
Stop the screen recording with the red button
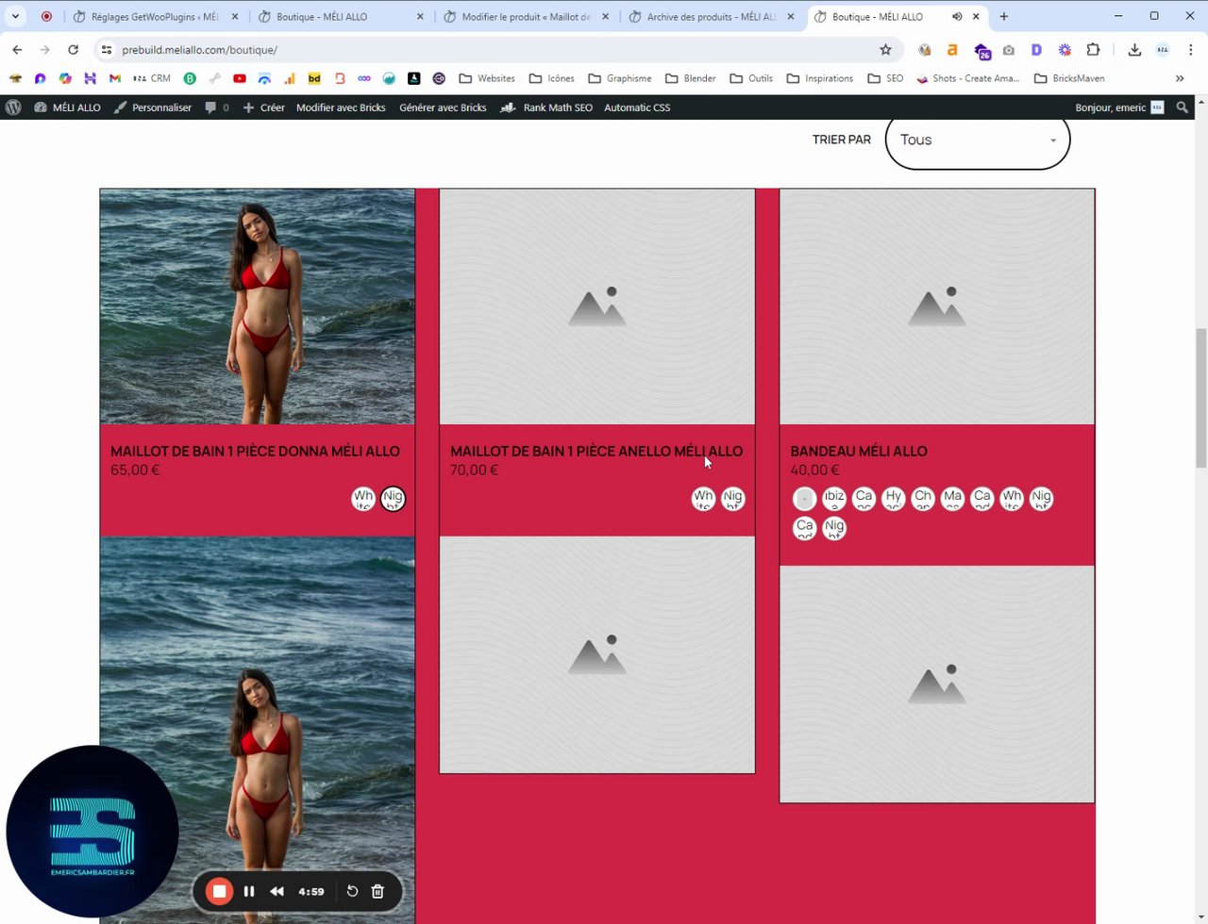tap(219, 891)
